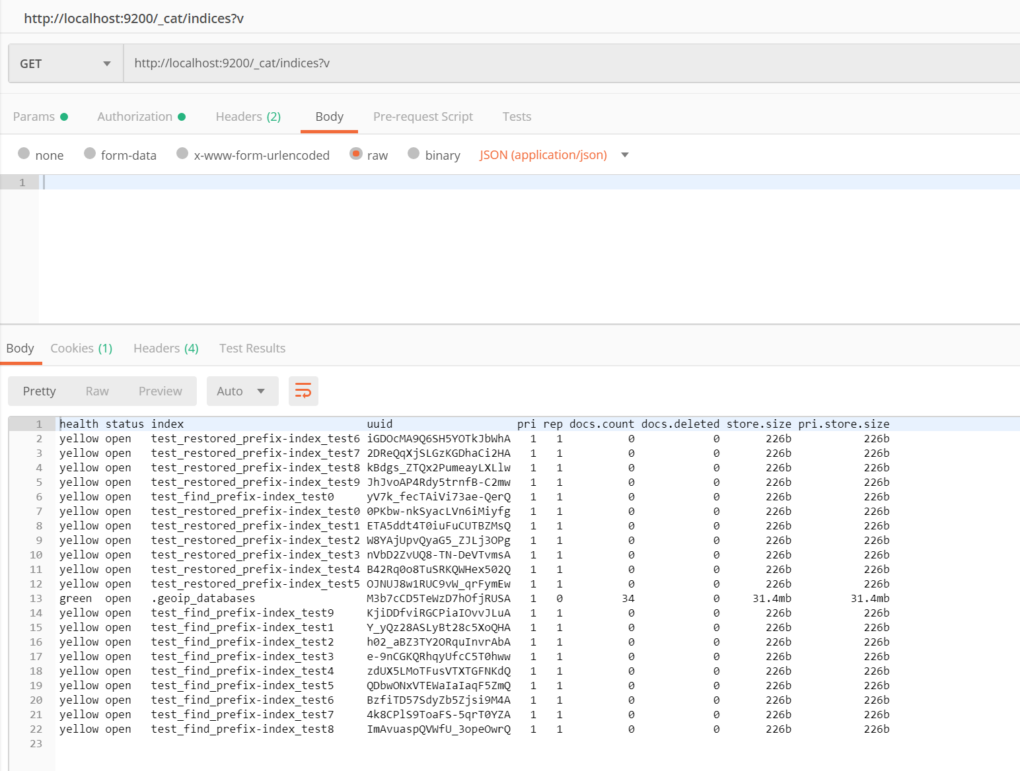Image resolution: width=1020 pixels, height=771 pixels.
Task: Click the test_find_prefix-index_test8 index name
Action: [242, 729]
